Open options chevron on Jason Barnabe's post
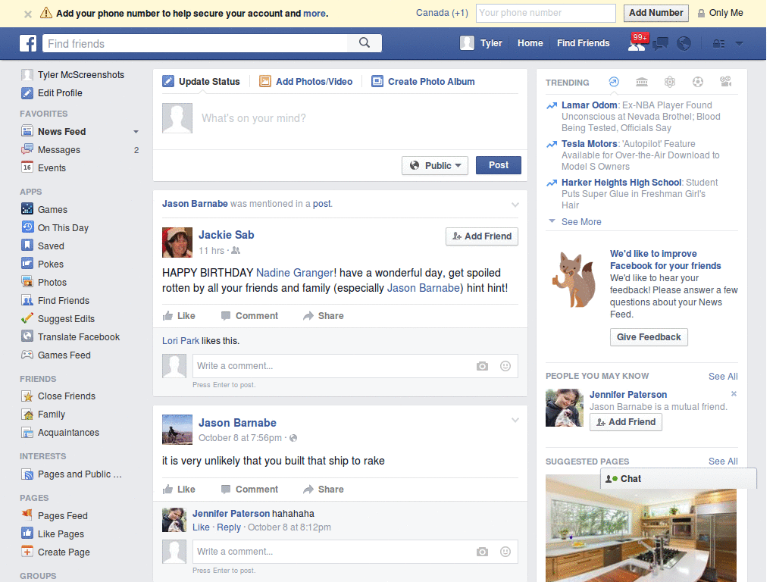Viewport: 776px width, 582px height. 515,420
